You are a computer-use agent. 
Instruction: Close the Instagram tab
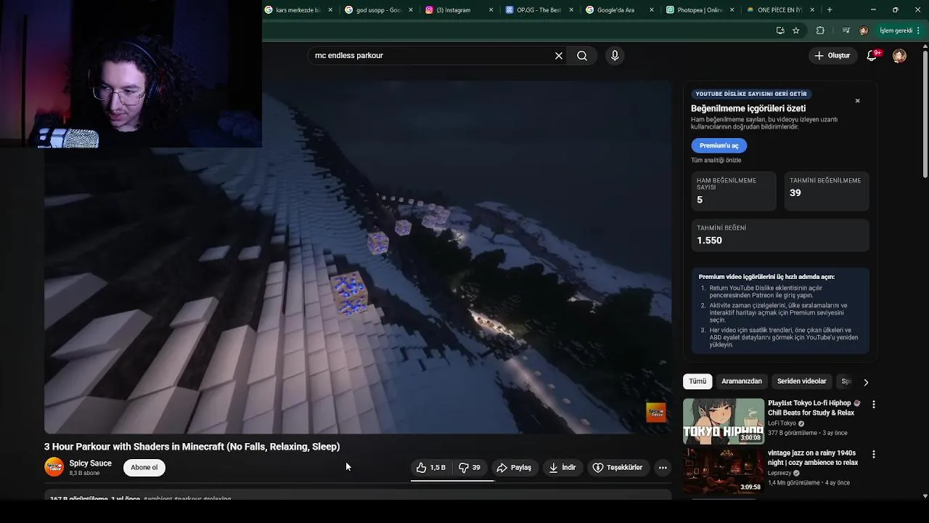491,10
